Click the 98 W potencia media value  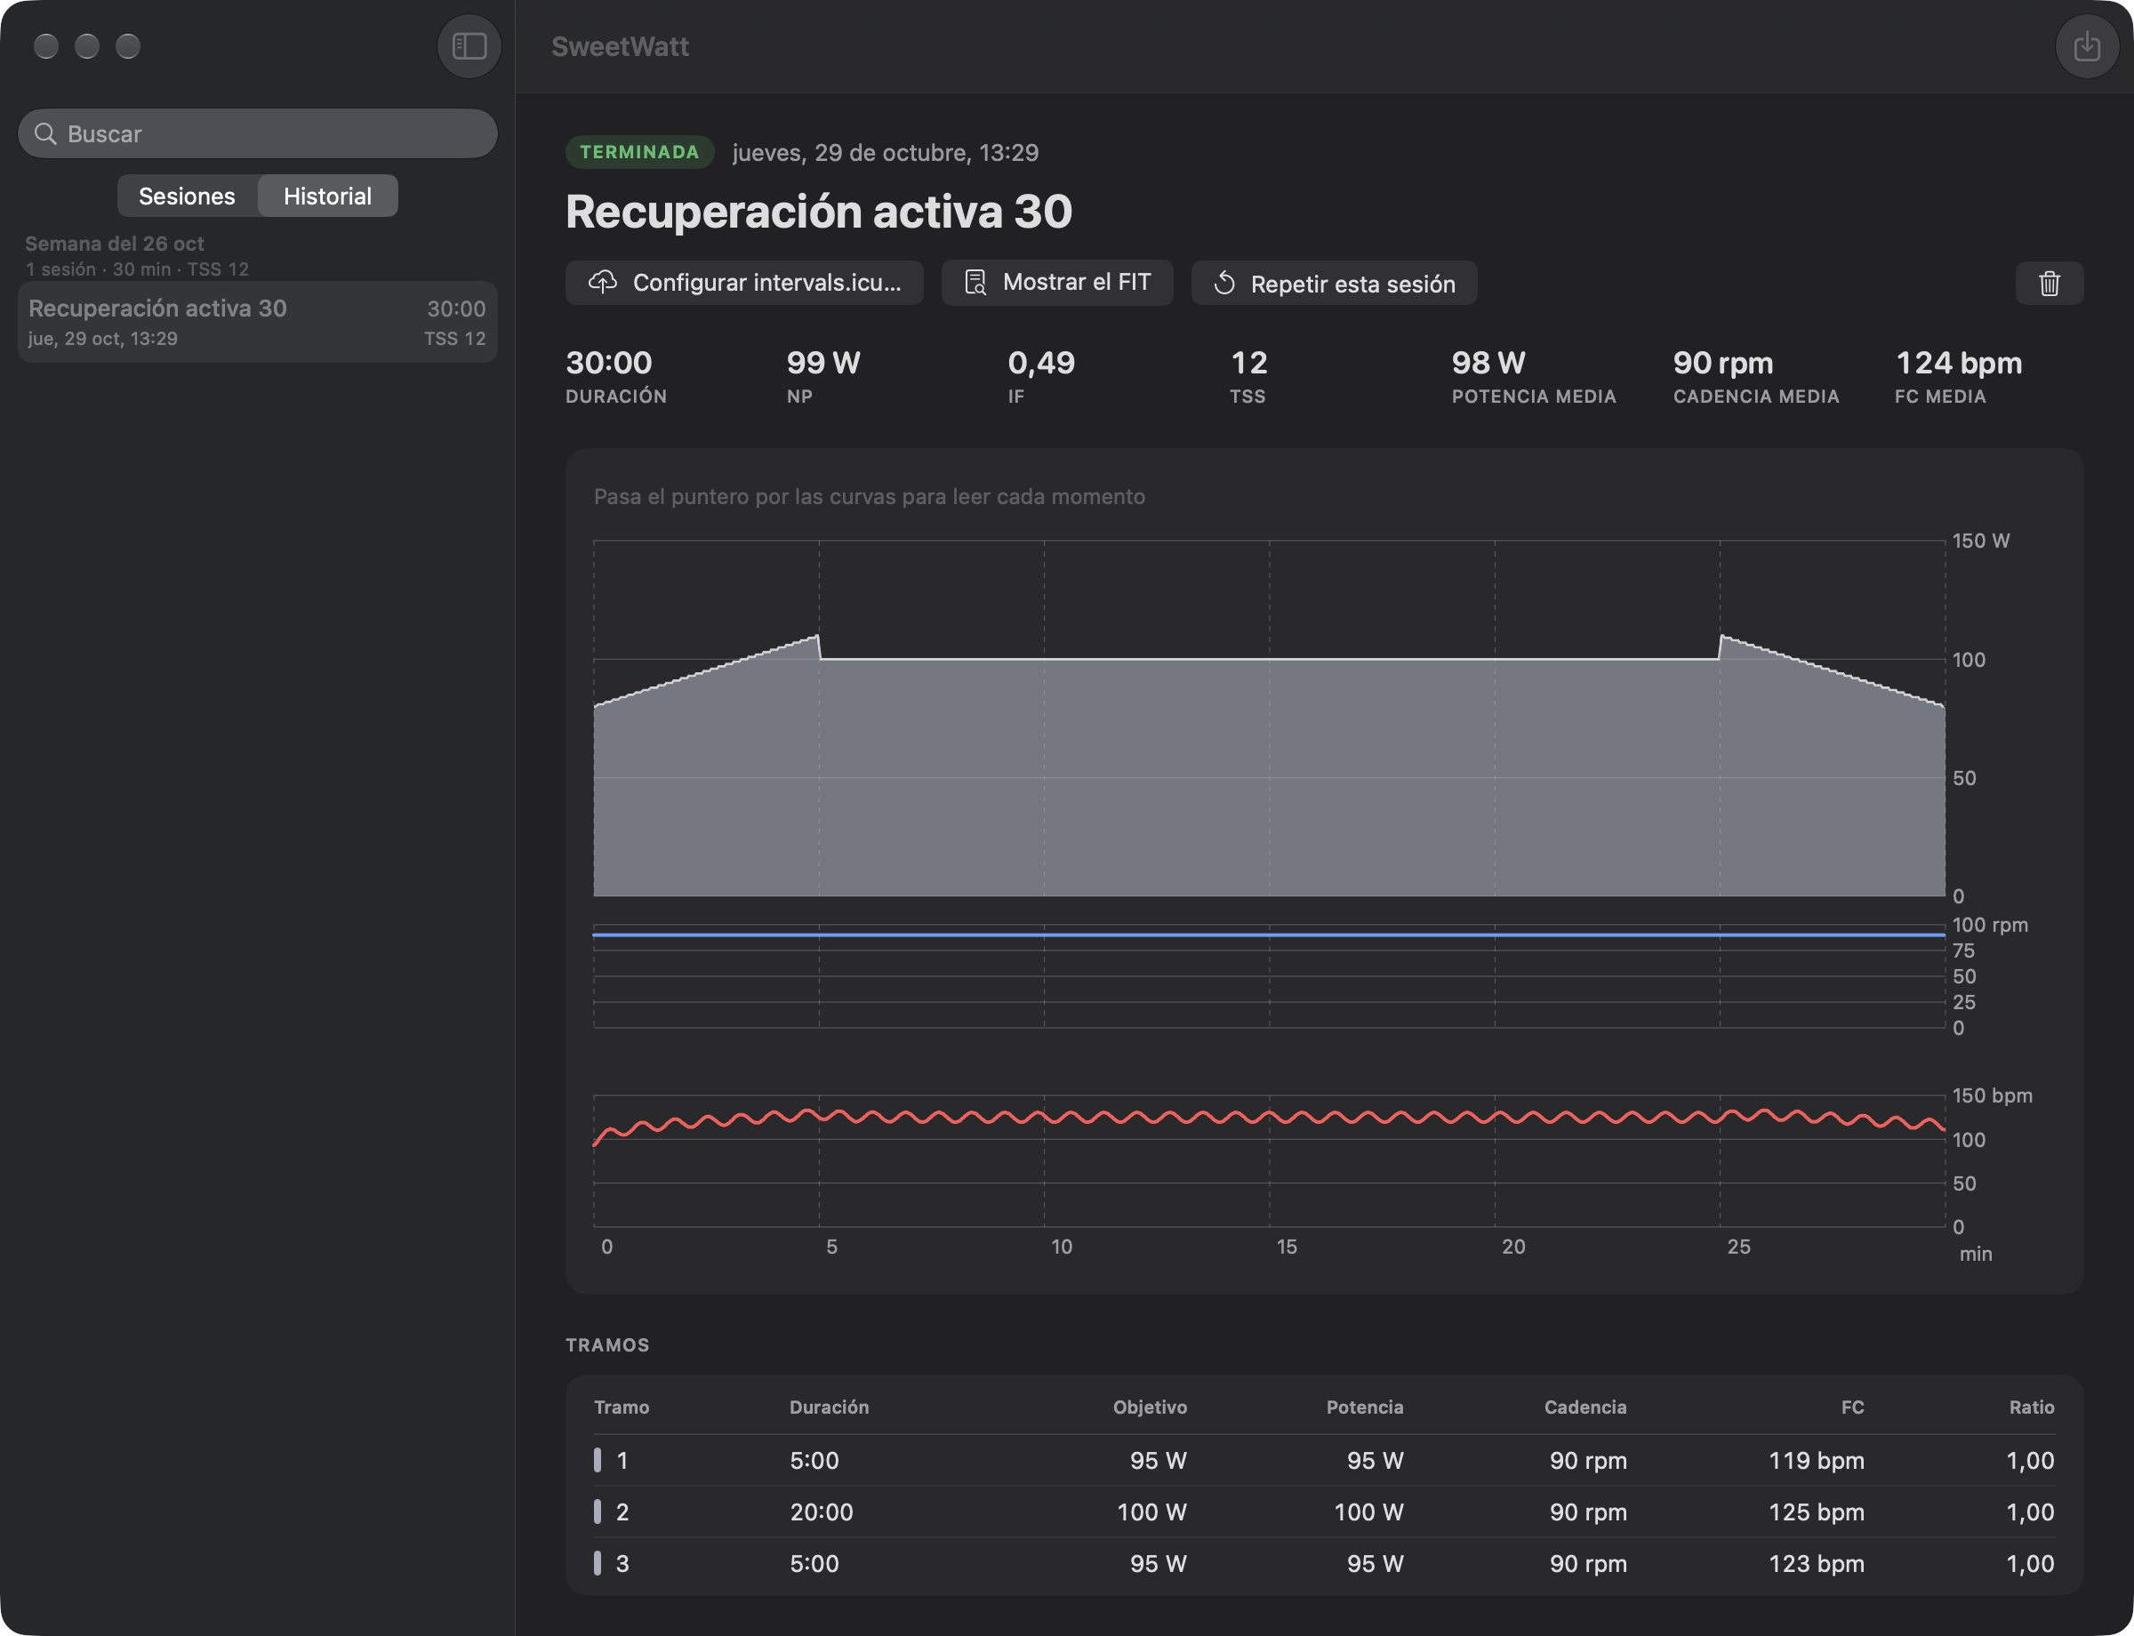click(1488, 364)
